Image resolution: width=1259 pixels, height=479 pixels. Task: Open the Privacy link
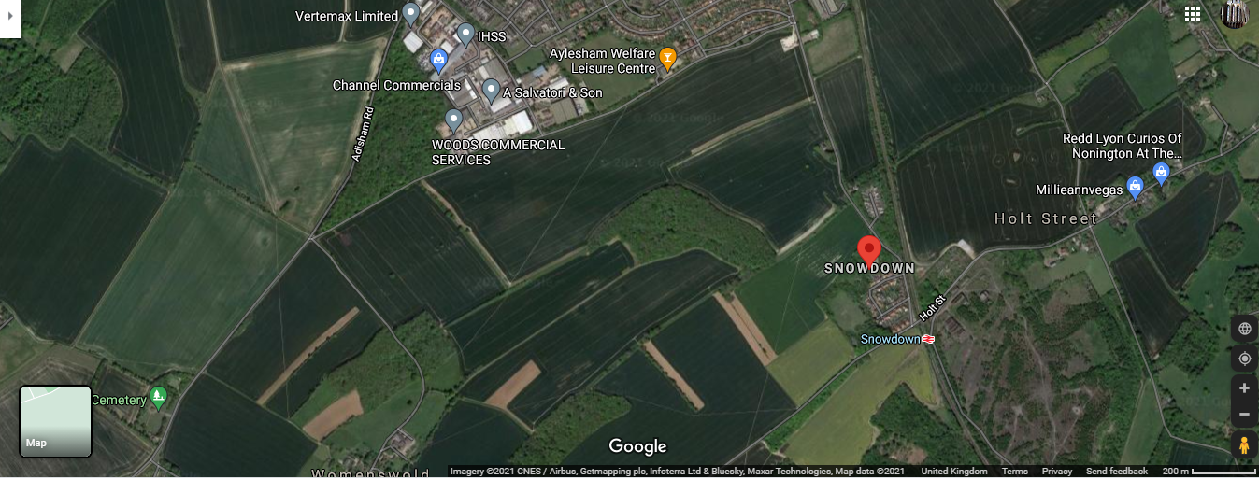1057,472
